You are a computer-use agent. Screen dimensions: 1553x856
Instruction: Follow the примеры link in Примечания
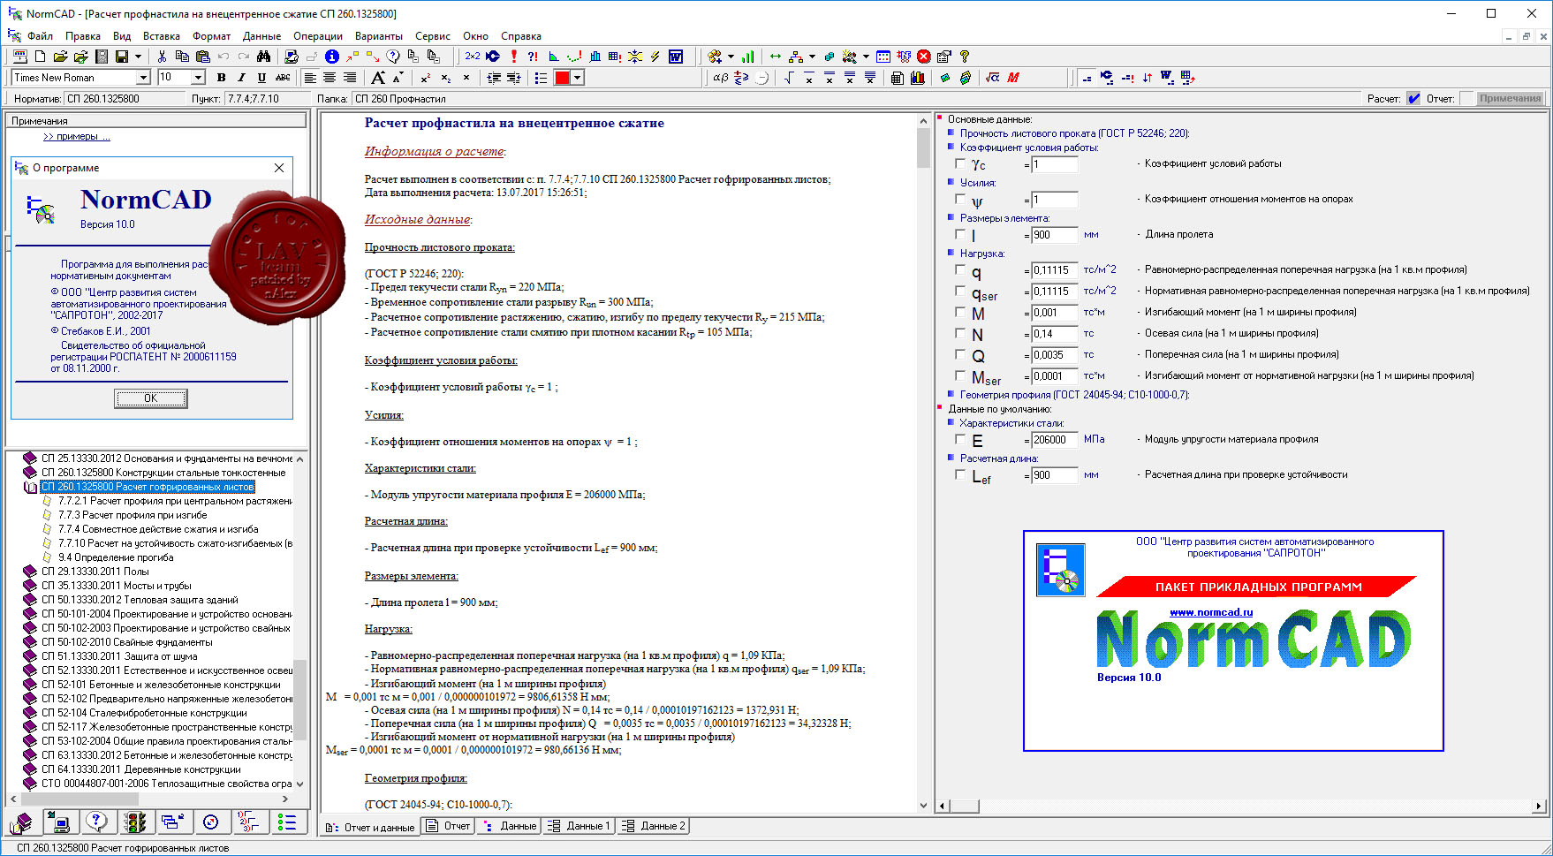[77, 136]
